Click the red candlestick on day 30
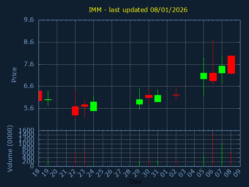 click(149, 96)
